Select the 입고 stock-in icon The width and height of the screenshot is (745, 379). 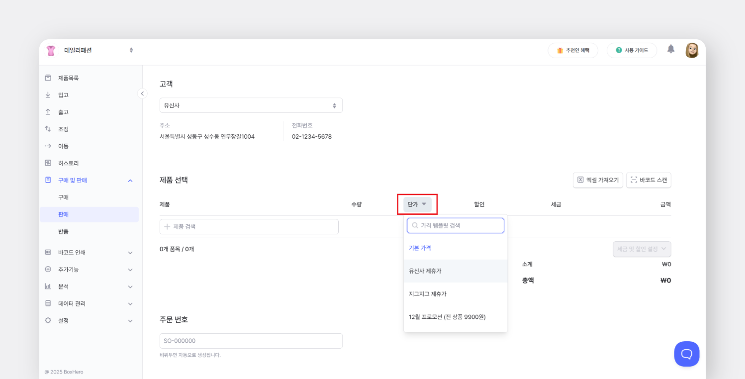coord(47,95)
